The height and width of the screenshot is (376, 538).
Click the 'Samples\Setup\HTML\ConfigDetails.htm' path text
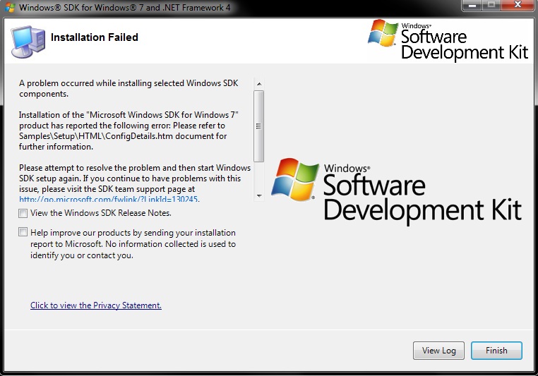click(96, 136)
